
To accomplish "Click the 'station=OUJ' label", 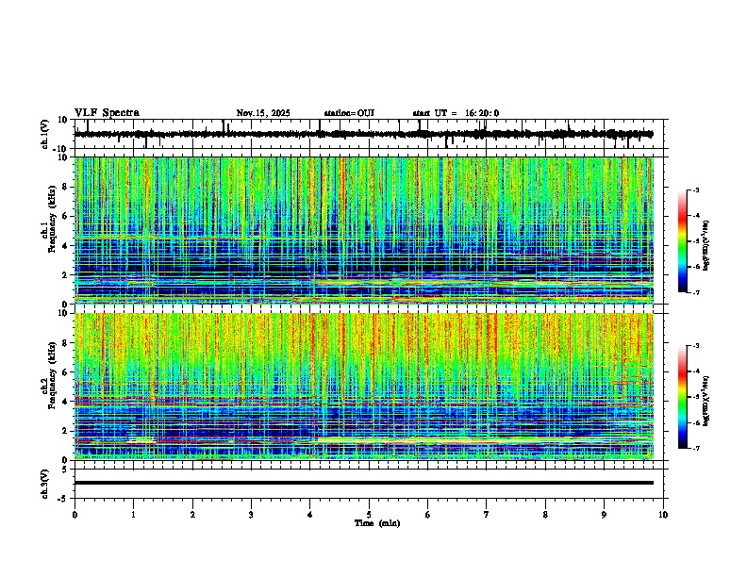I will (349, 113).
